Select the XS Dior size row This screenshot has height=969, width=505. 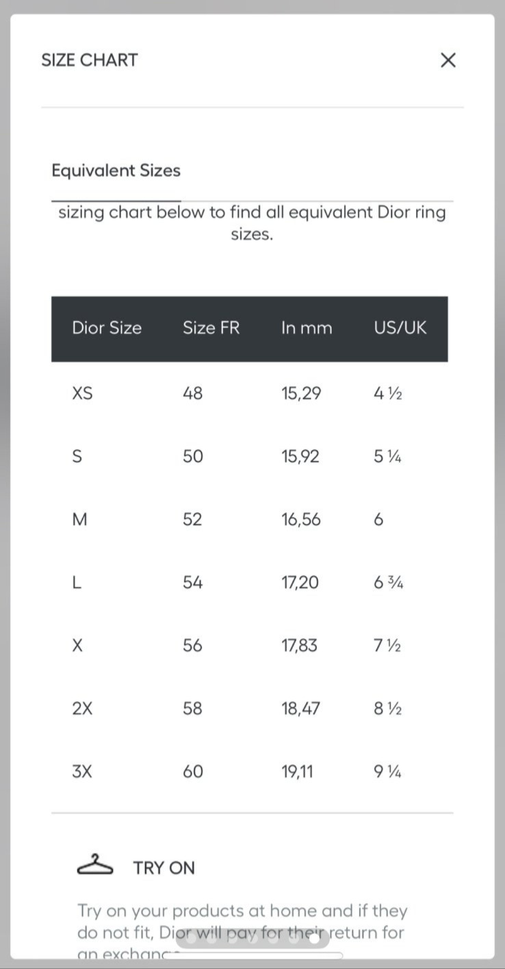click(x=82, y=394)
